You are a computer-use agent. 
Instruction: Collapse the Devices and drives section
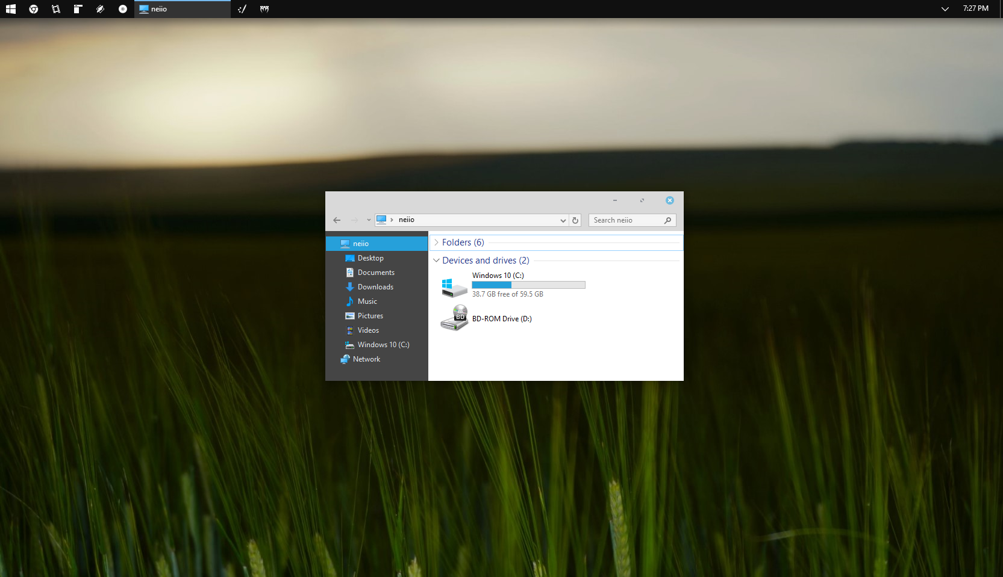(436, 260)
